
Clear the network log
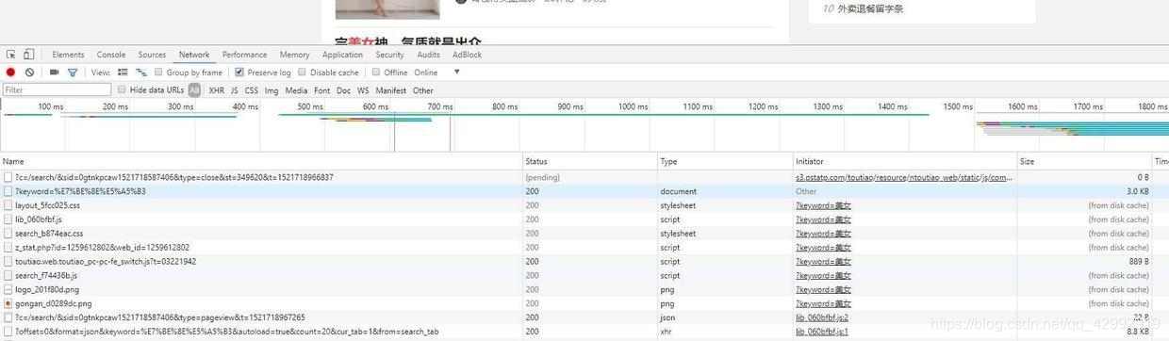[x=30, y=73]
